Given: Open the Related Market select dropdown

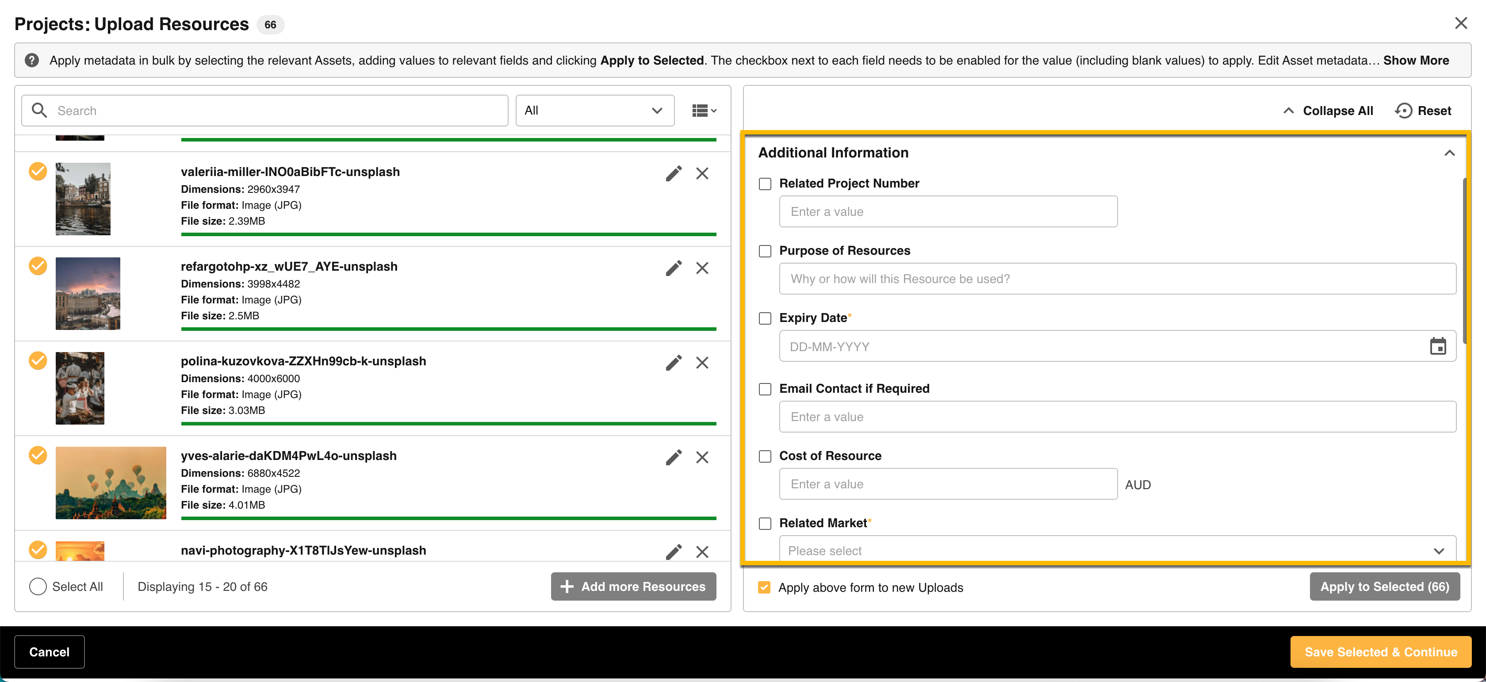Looking at the screenshot, I should click(x=1117, y=551).
